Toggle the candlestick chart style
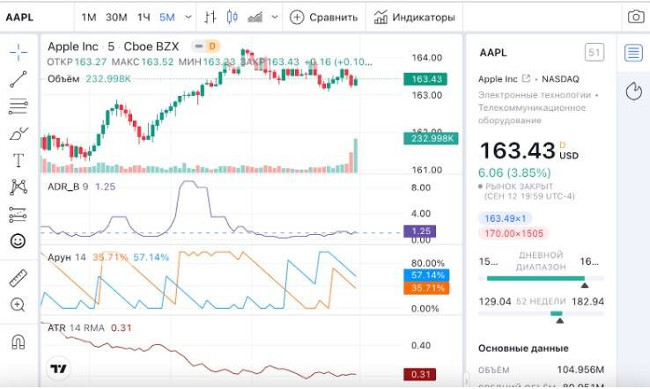 point(233,17)
